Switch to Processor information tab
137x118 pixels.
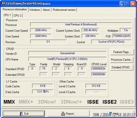[x=15, y=9]
